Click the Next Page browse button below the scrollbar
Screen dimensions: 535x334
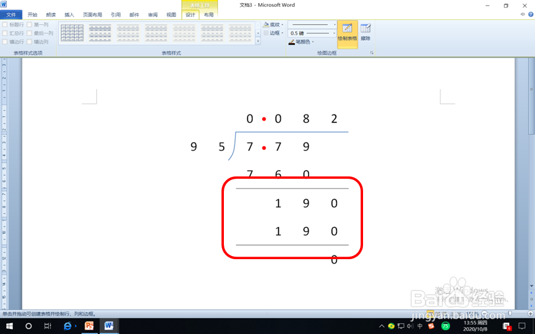[531, 306]
